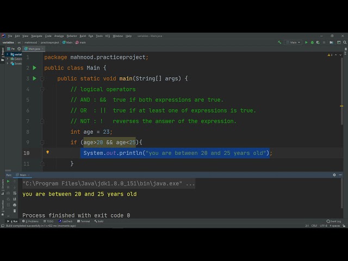
Task: Click the green hammer Build Project icon
Action: click(x=279, y=42)
